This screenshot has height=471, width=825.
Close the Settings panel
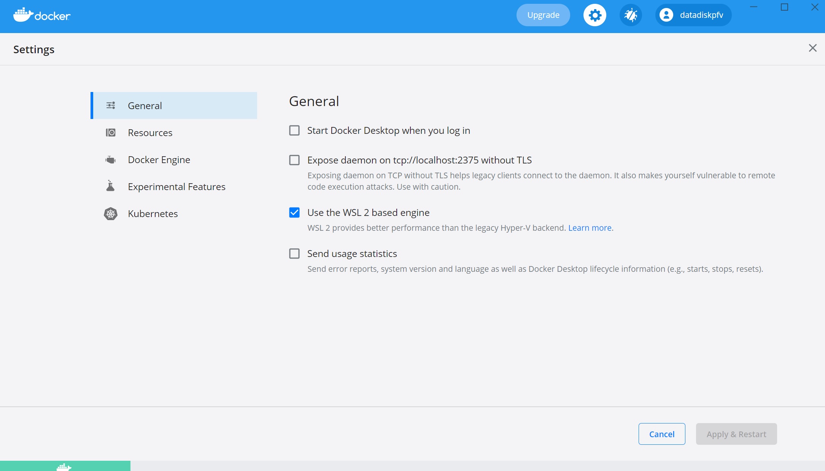click(812, 48)
